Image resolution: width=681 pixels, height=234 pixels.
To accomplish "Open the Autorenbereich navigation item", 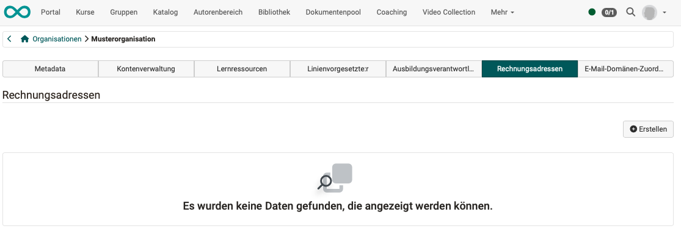I will click(218, 12).
